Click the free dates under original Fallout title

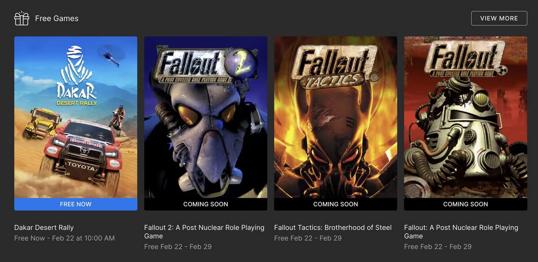click(438, 246)
